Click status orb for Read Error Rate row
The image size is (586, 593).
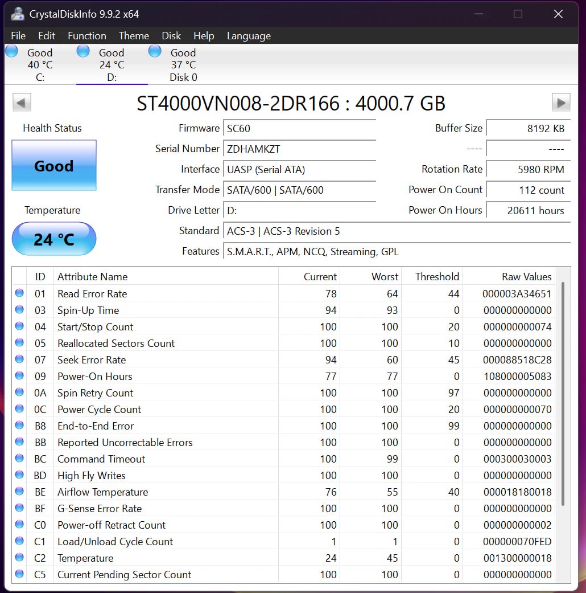(19, 293)
